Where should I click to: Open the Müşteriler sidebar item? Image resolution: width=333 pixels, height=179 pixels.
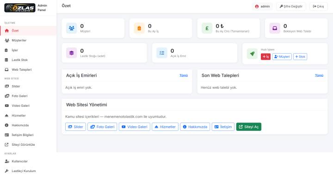point(28,40)
